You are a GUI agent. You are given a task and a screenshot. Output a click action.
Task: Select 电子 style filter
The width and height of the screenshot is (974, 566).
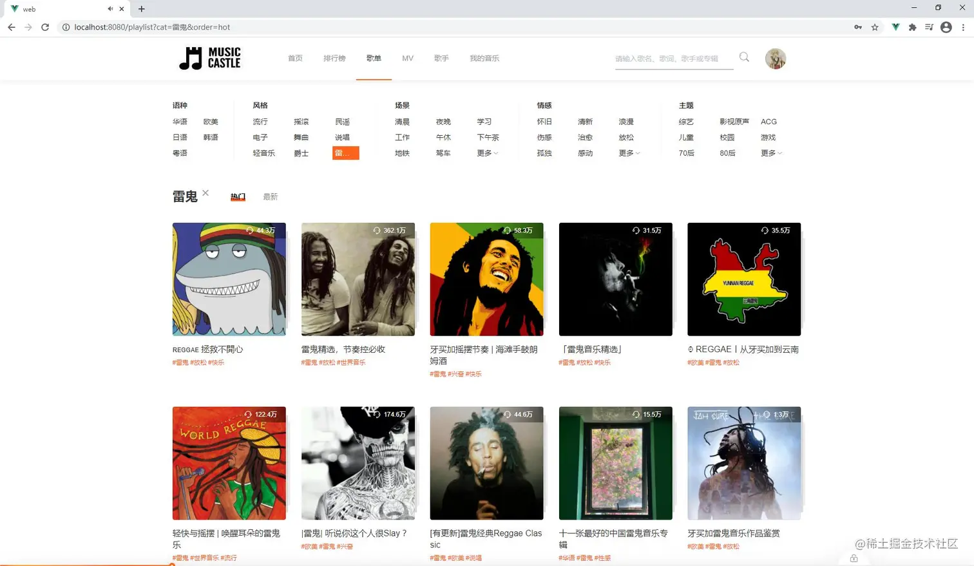pyautogui.click(x=260, y=137)
